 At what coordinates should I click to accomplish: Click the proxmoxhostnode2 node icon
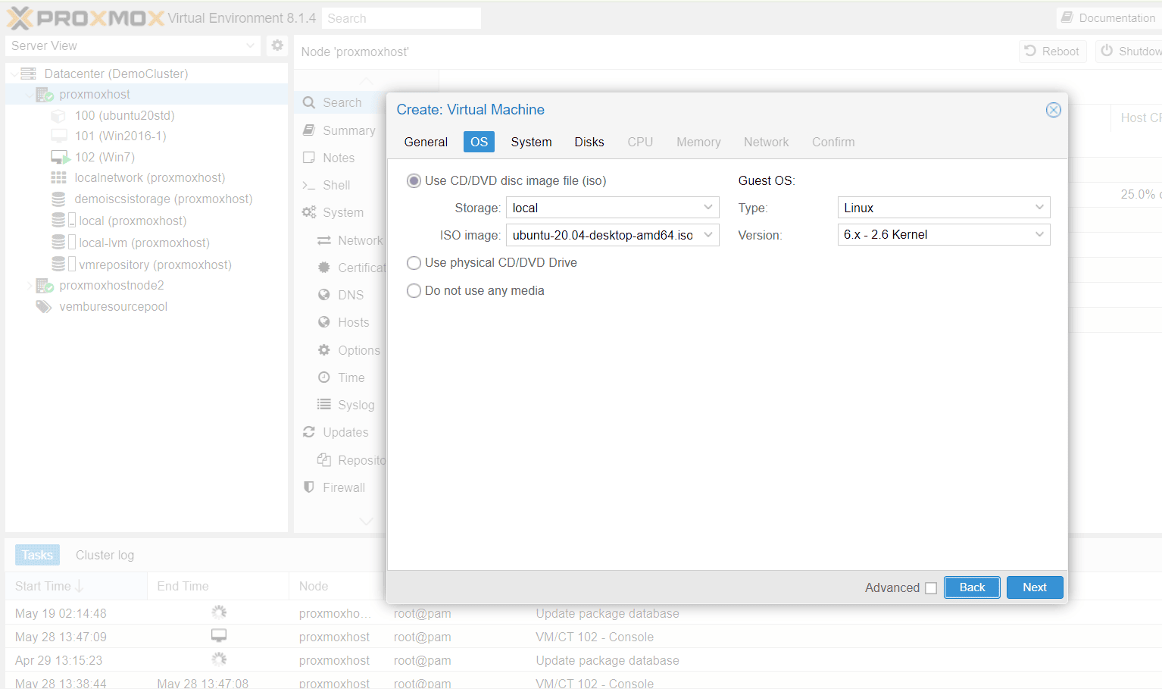pyautogui.click(x=45, y=286)
